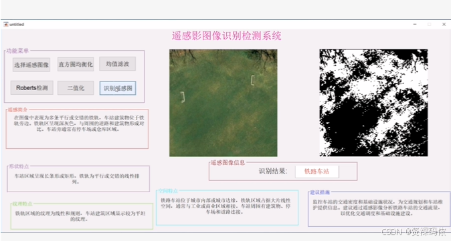Click the 遥感图像信息 panel title
The width and height of the screenshot is (451, 241).
(228, 162)
